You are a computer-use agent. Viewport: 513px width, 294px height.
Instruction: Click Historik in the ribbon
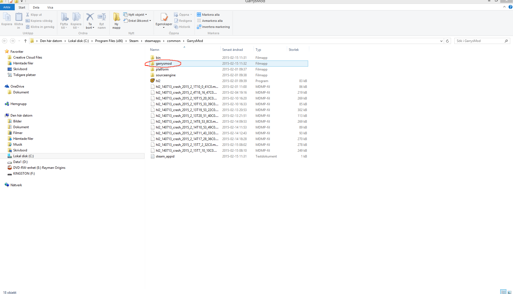182,27
